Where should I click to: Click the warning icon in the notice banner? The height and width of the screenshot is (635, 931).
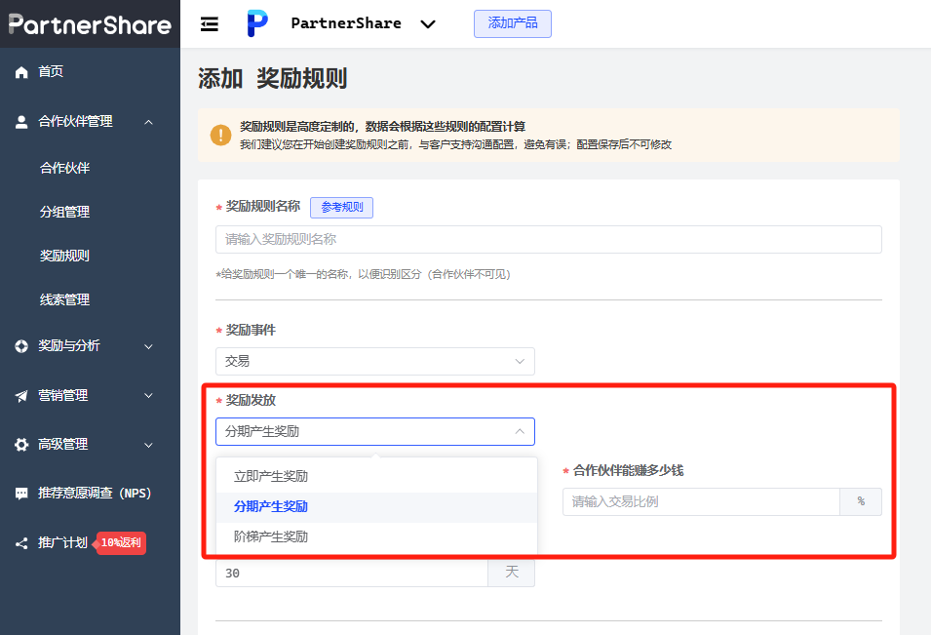point(220,136)
